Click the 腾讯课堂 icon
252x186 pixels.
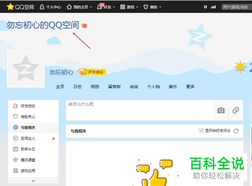coord(16,160)
